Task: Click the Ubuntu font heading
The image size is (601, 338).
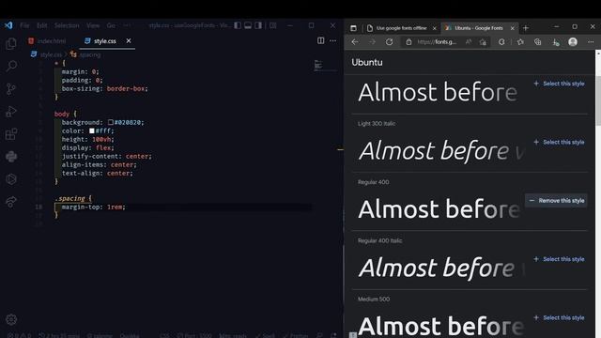Action: click(x=367, y=62)
